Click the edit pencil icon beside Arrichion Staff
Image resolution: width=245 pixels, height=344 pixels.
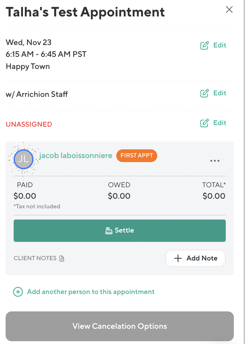click(x=204, y=93)
